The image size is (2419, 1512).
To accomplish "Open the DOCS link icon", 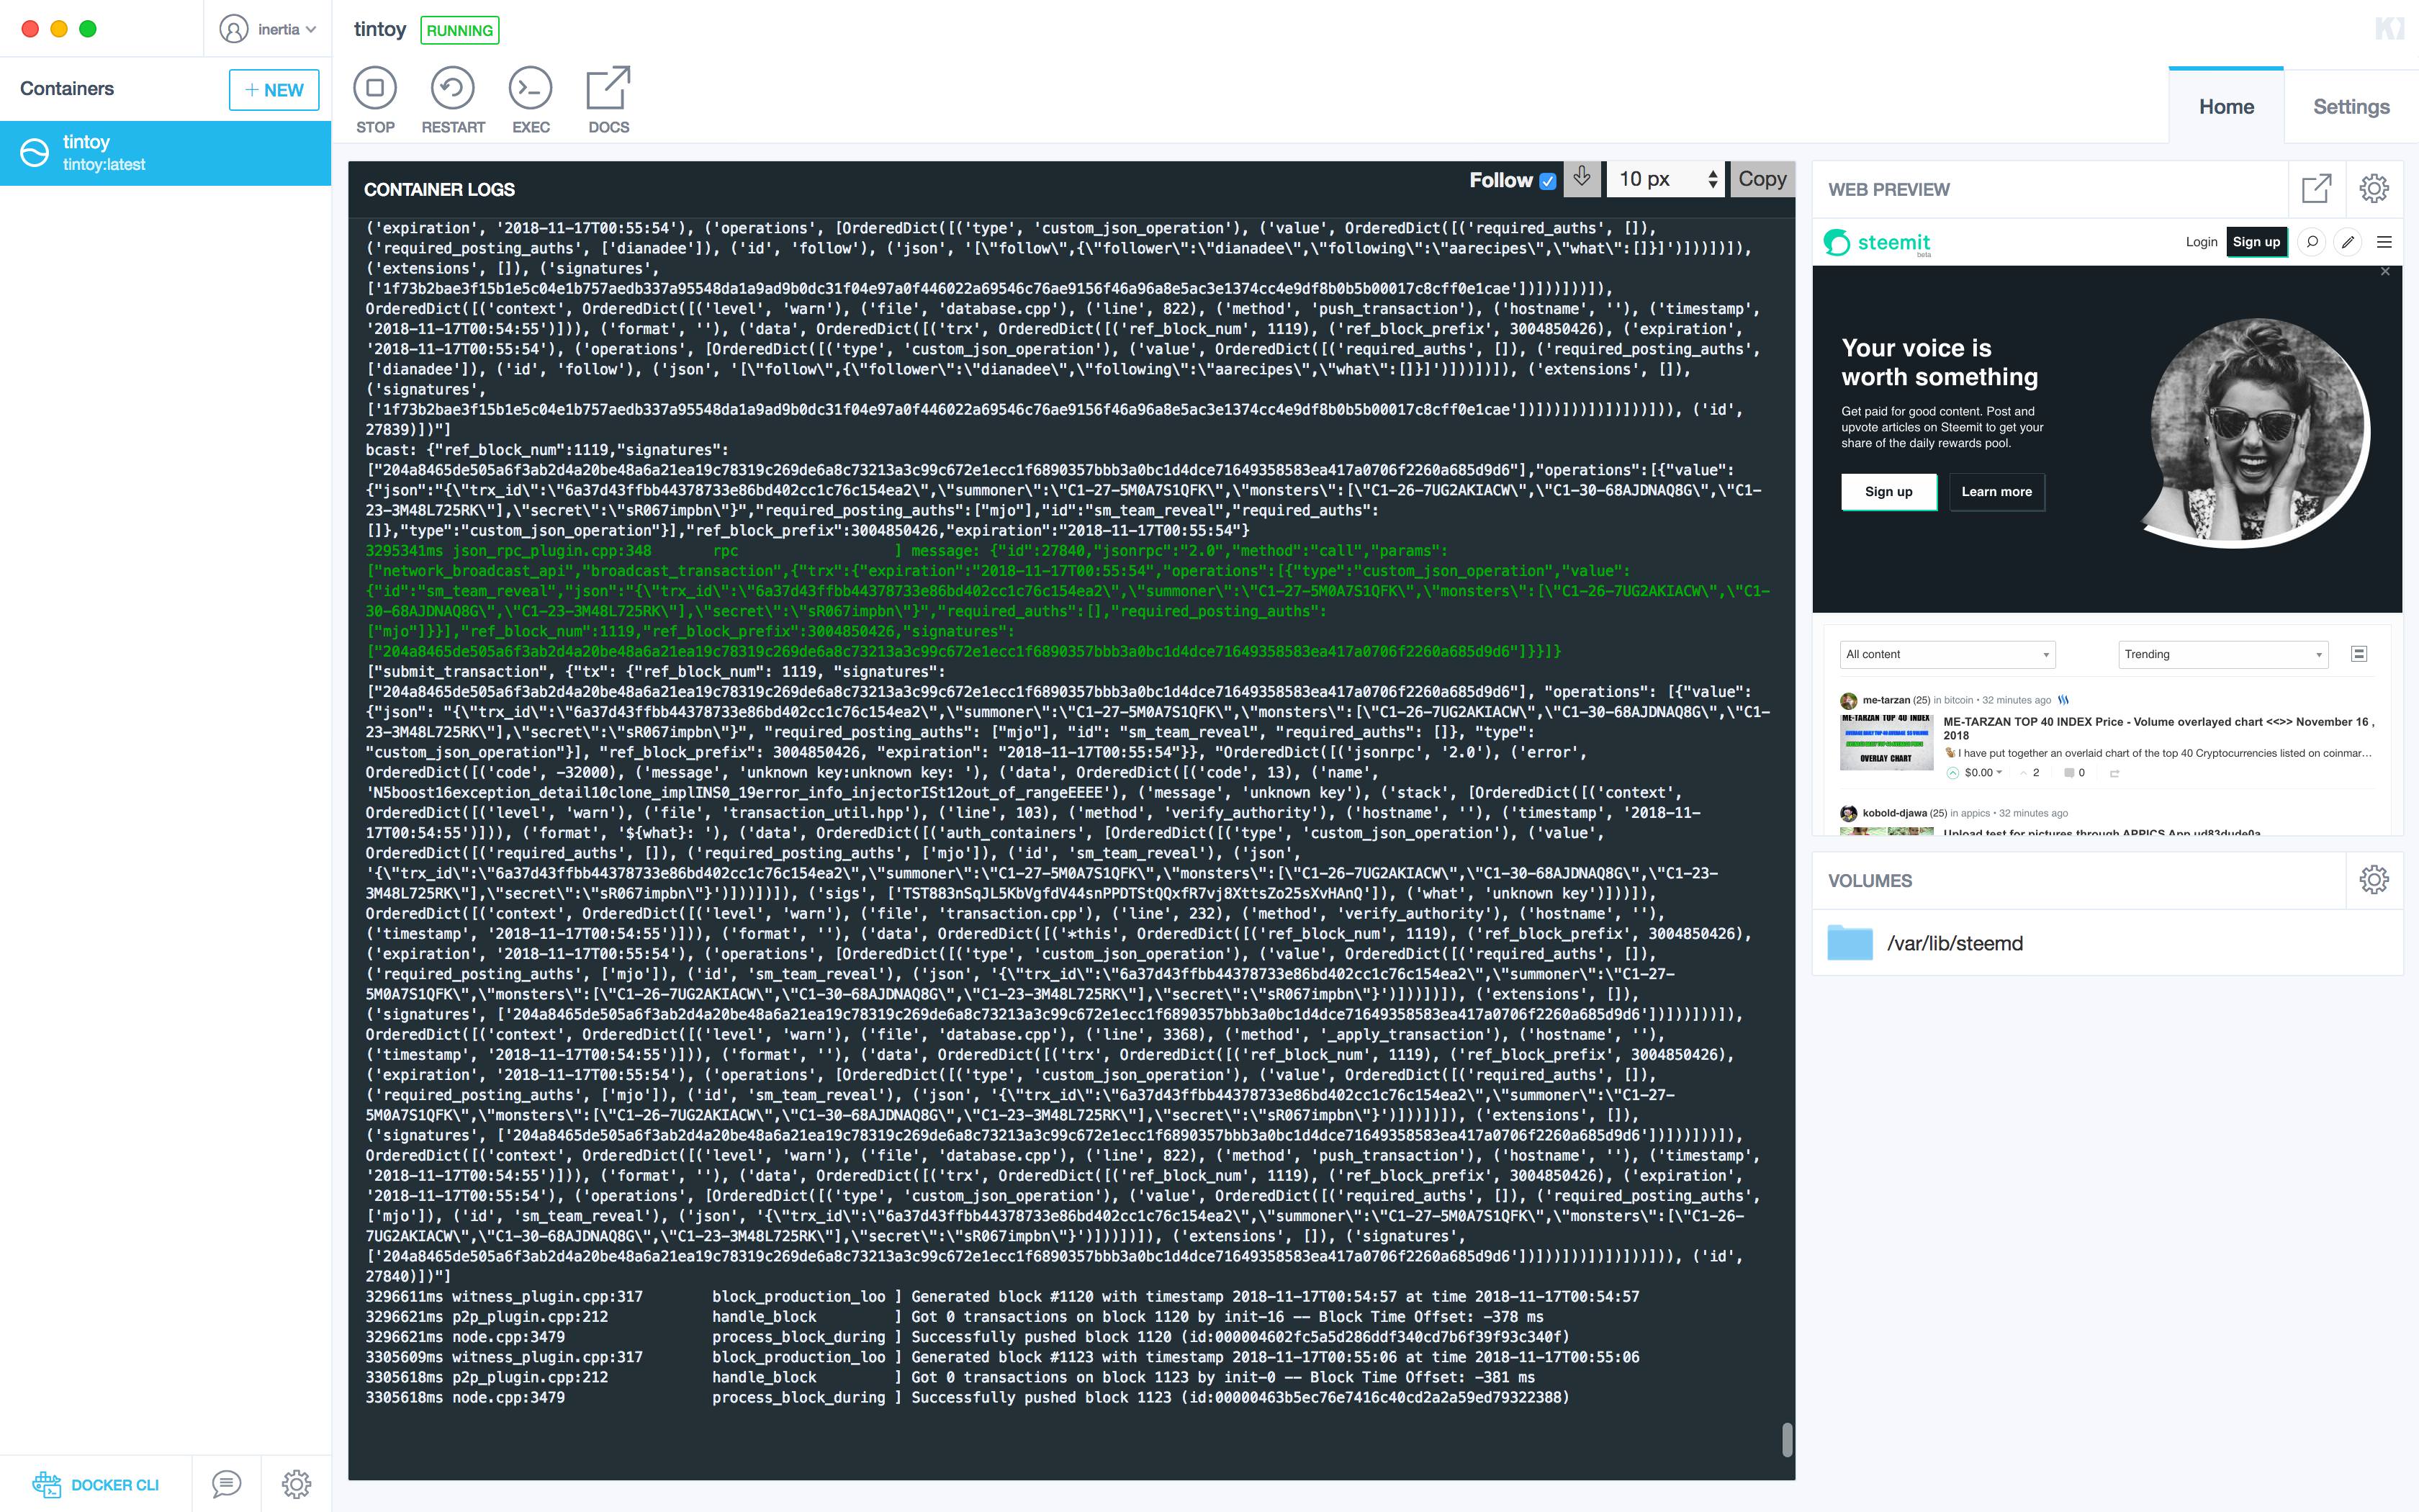I will pyautogui.click(x=608, y=89).
